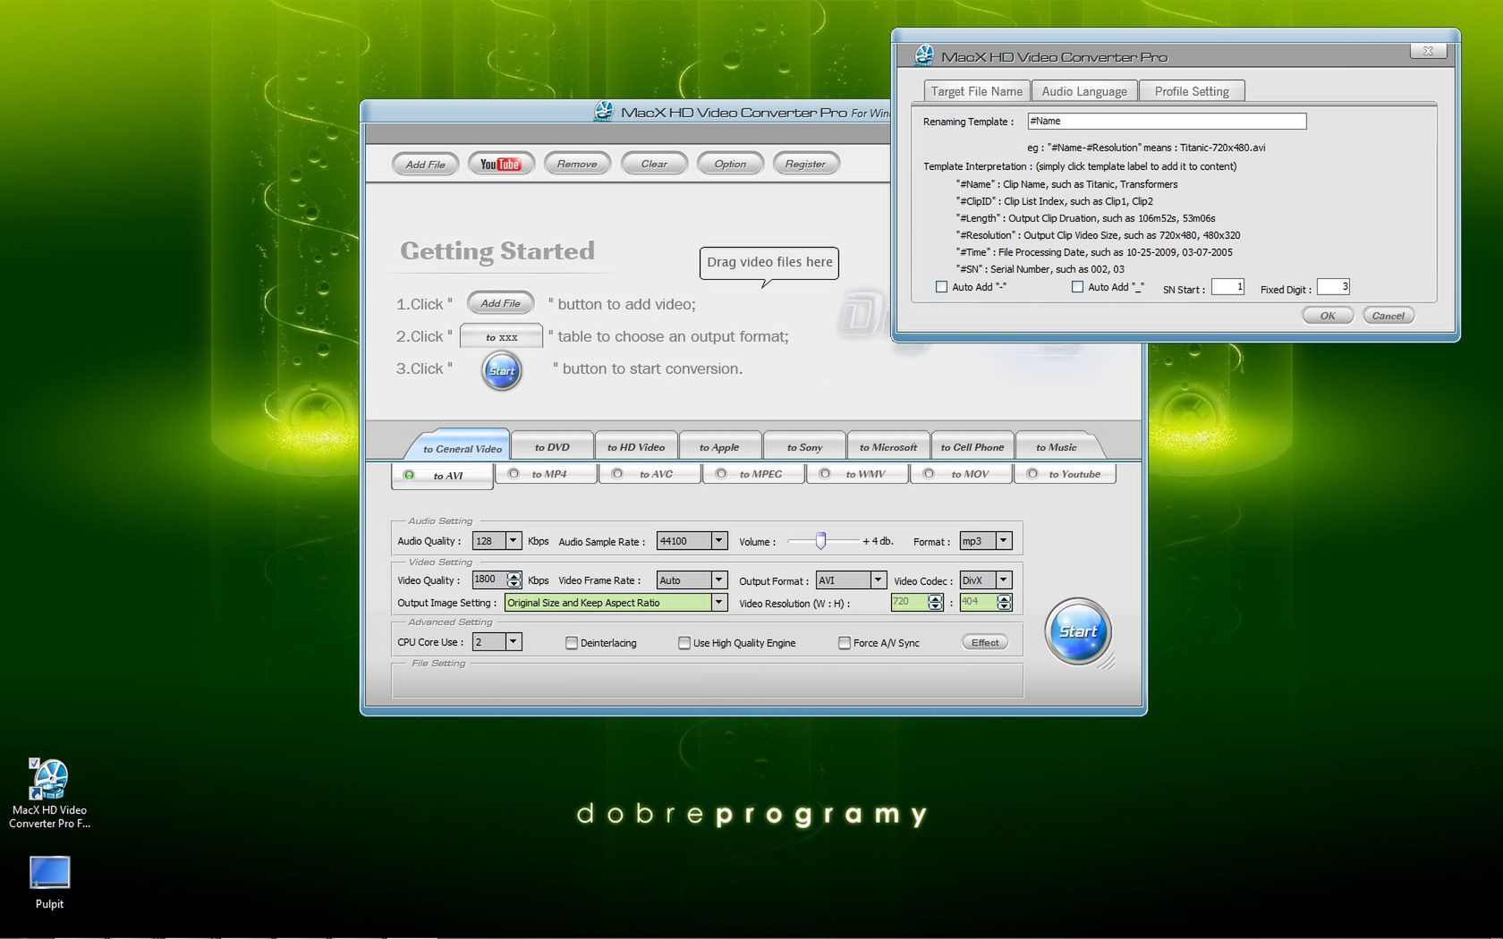The image size is (1503, 939).
Task: Open the Target File Name tab
Action: (976, 91)
